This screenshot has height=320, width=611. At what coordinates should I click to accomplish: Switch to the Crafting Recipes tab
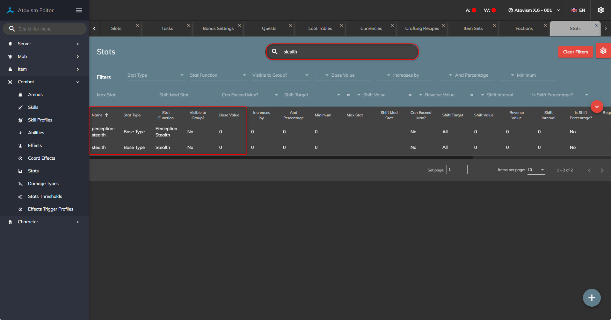click(x=422, y=29)
